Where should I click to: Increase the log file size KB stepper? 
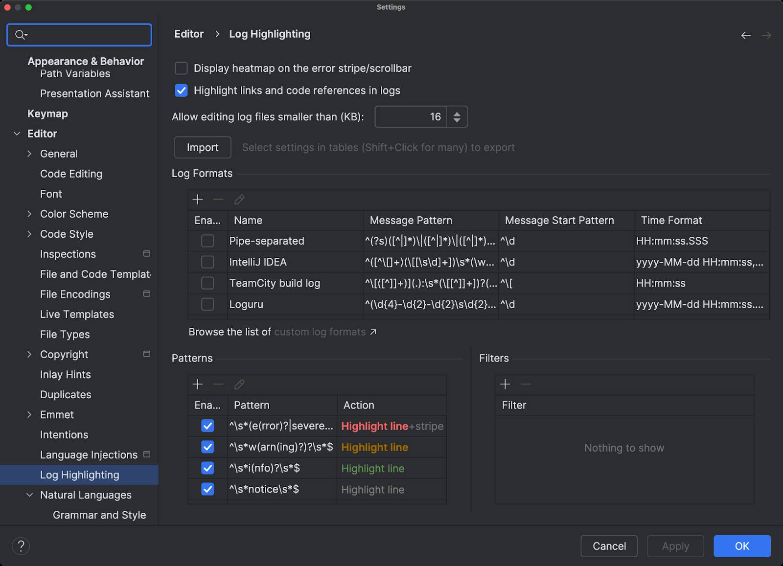457,113
